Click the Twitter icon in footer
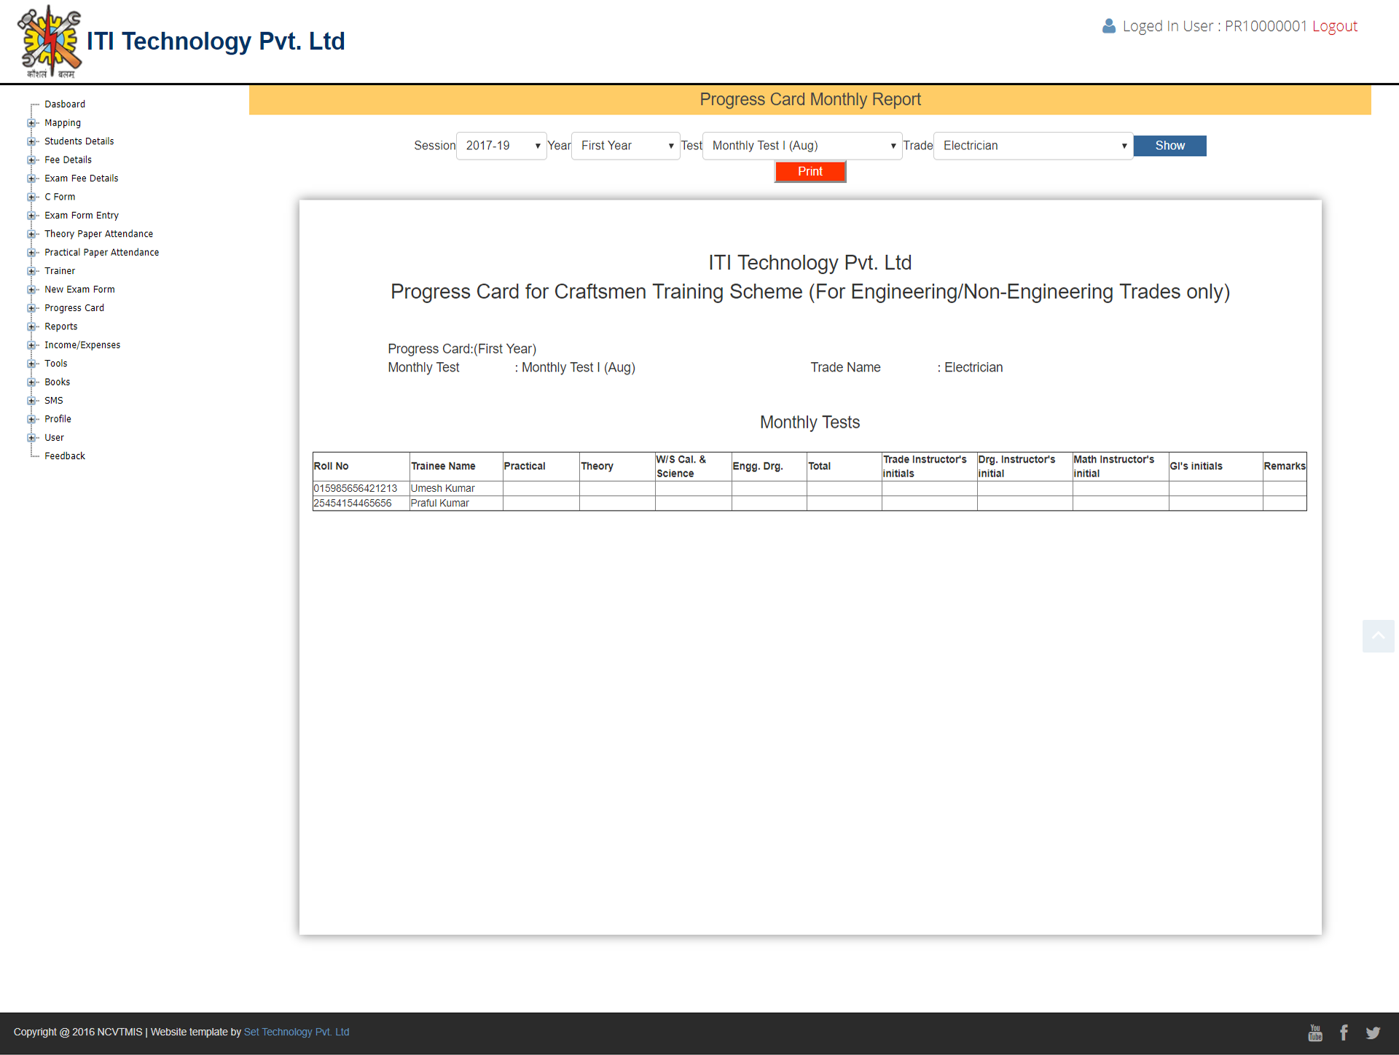Image resolution: width=1399 pixels, height=1055 pixels. (1373, 1032)
